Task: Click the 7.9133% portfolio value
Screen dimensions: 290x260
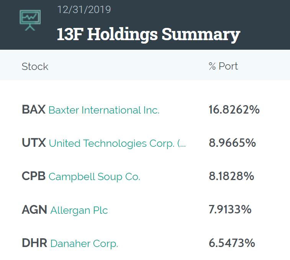Action: point(230,210)
